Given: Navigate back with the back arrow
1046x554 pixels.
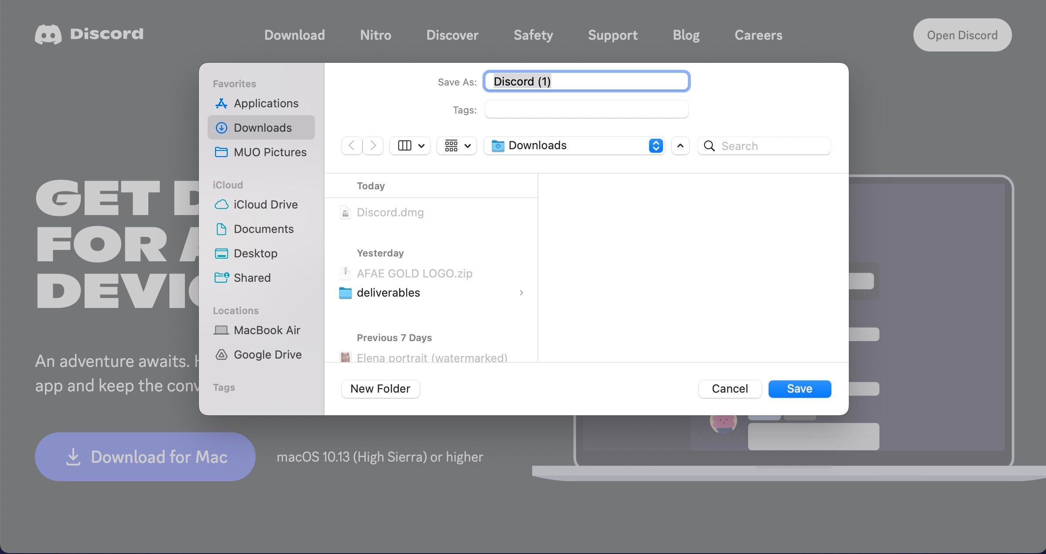Looking at the screenshot, I should (x=351, y=145).
